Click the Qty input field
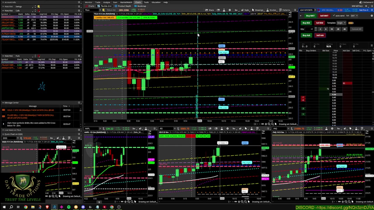This screenshot has height=210, width=374. [310, 29]
